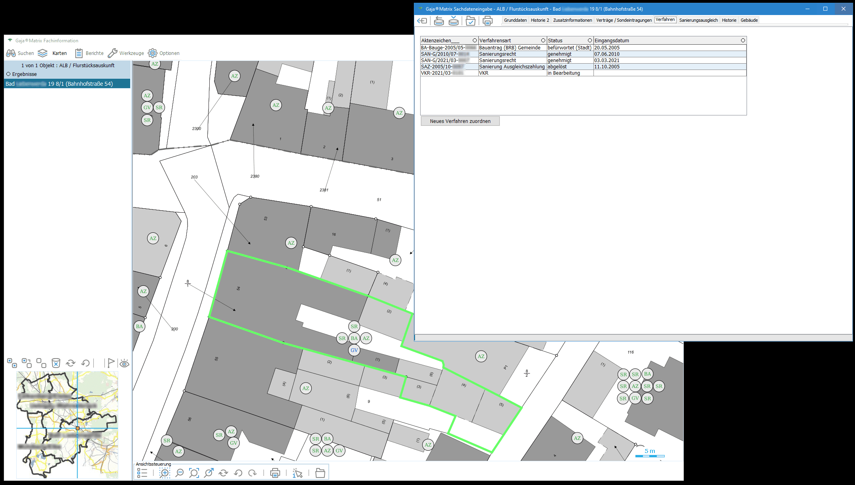Viewport: 855px width, 485px height.
Task: Toggle circle in Aktenzeichen column header
Action: [x=474, y=40]
